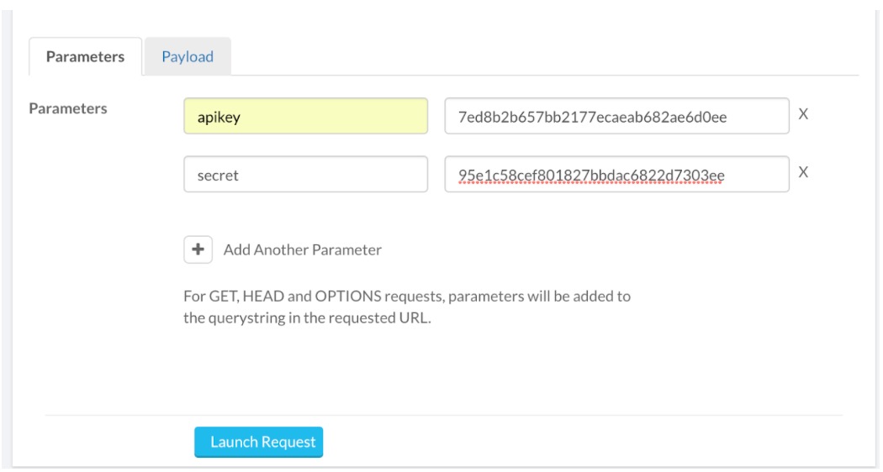883x472 pixels.
Task: Focus the secret parameter name field
Action: coord(305,176)
